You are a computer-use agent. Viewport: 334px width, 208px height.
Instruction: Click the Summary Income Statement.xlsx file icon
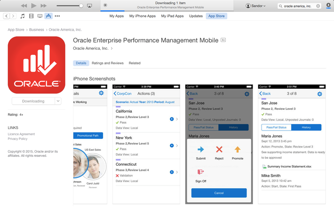pos(264,167)
